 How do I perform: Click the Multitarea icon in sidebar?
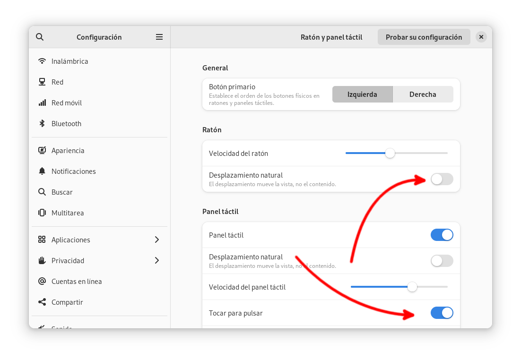tap(42, 213)
